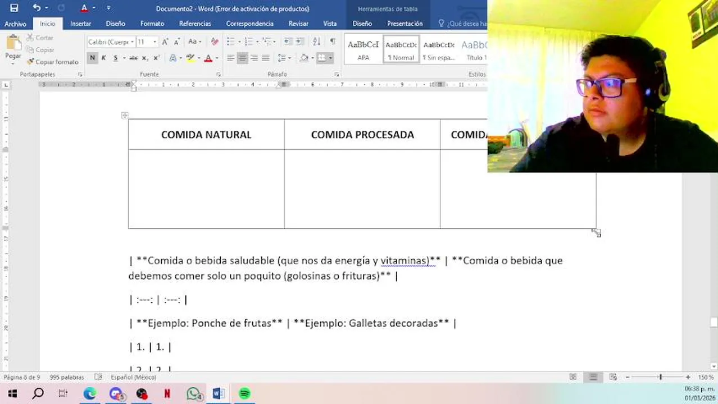Open the Portapapeles dialog launcher

(80, 74)
